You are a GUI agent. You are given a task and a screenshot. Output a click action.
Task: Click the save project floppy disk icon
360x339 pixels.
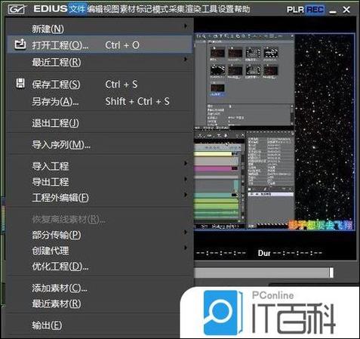(20, 83)
